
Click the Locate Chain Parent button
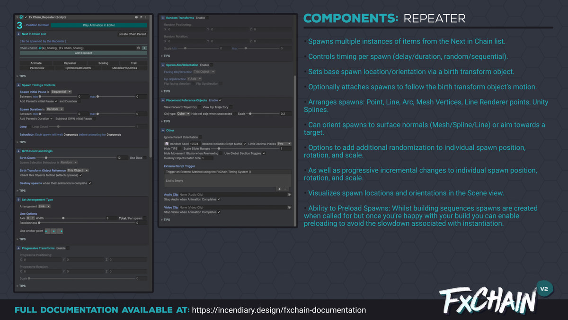(132, 34)
